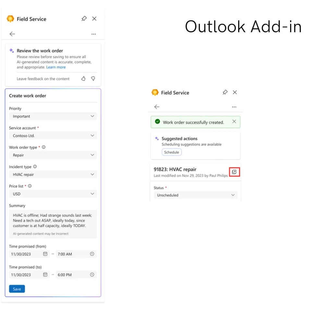Show info for Work order type
The height and width of the screenshot is (315, 318).
[x=43, y=147]
